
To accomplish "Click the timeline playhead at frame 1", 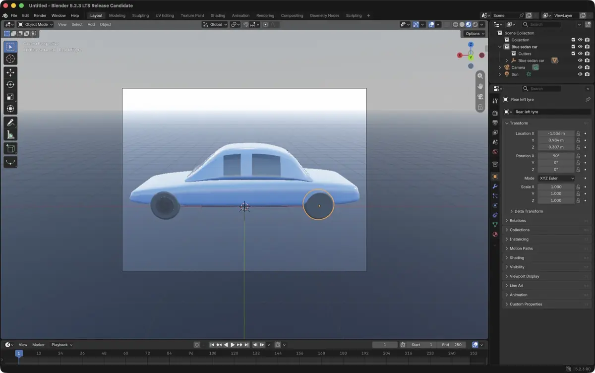I will [19, 353].
